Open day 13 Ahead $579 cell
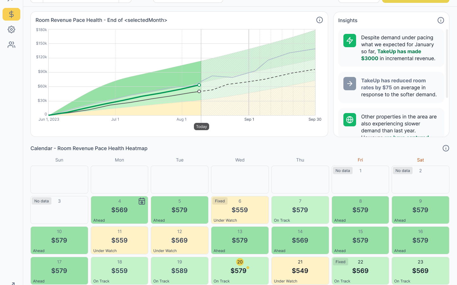Image resolution: width=457 pixels, height=285 pixels. click(240, 240)
